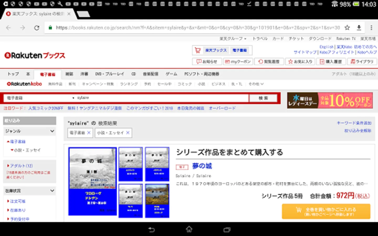Open ビジネス in the kobo menu
The height and width of the screenshot is (236, 378).
coord(218,84)
